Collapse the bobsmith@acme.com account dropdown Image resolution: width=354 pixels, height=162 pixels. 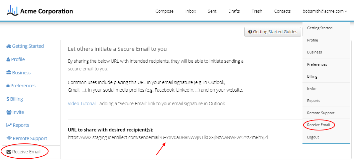pos(325,11)
